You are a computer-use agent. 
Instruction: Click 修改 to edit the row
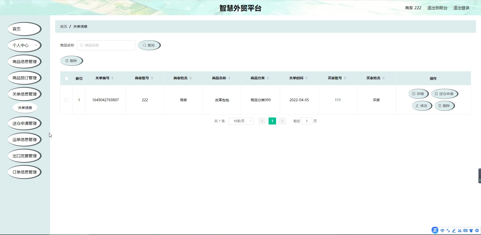tap(422, 106)
